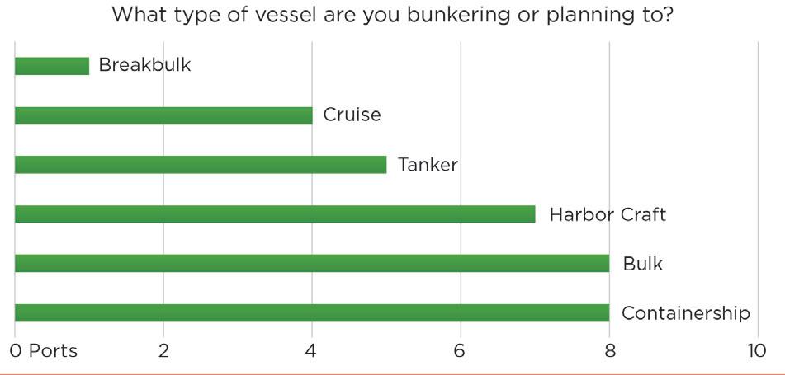Screen dimensions: 785x375
Task: Click the Bulk bar
Action: (312, 263)
